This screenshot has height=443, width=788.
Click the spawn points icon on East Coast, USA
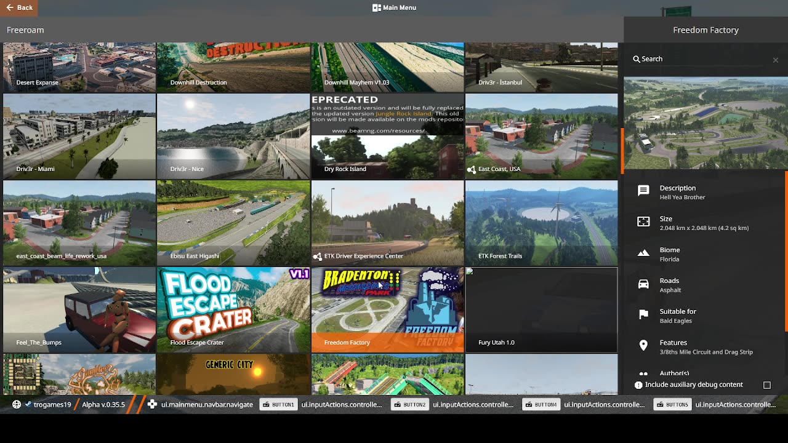(x=472, y=169)
